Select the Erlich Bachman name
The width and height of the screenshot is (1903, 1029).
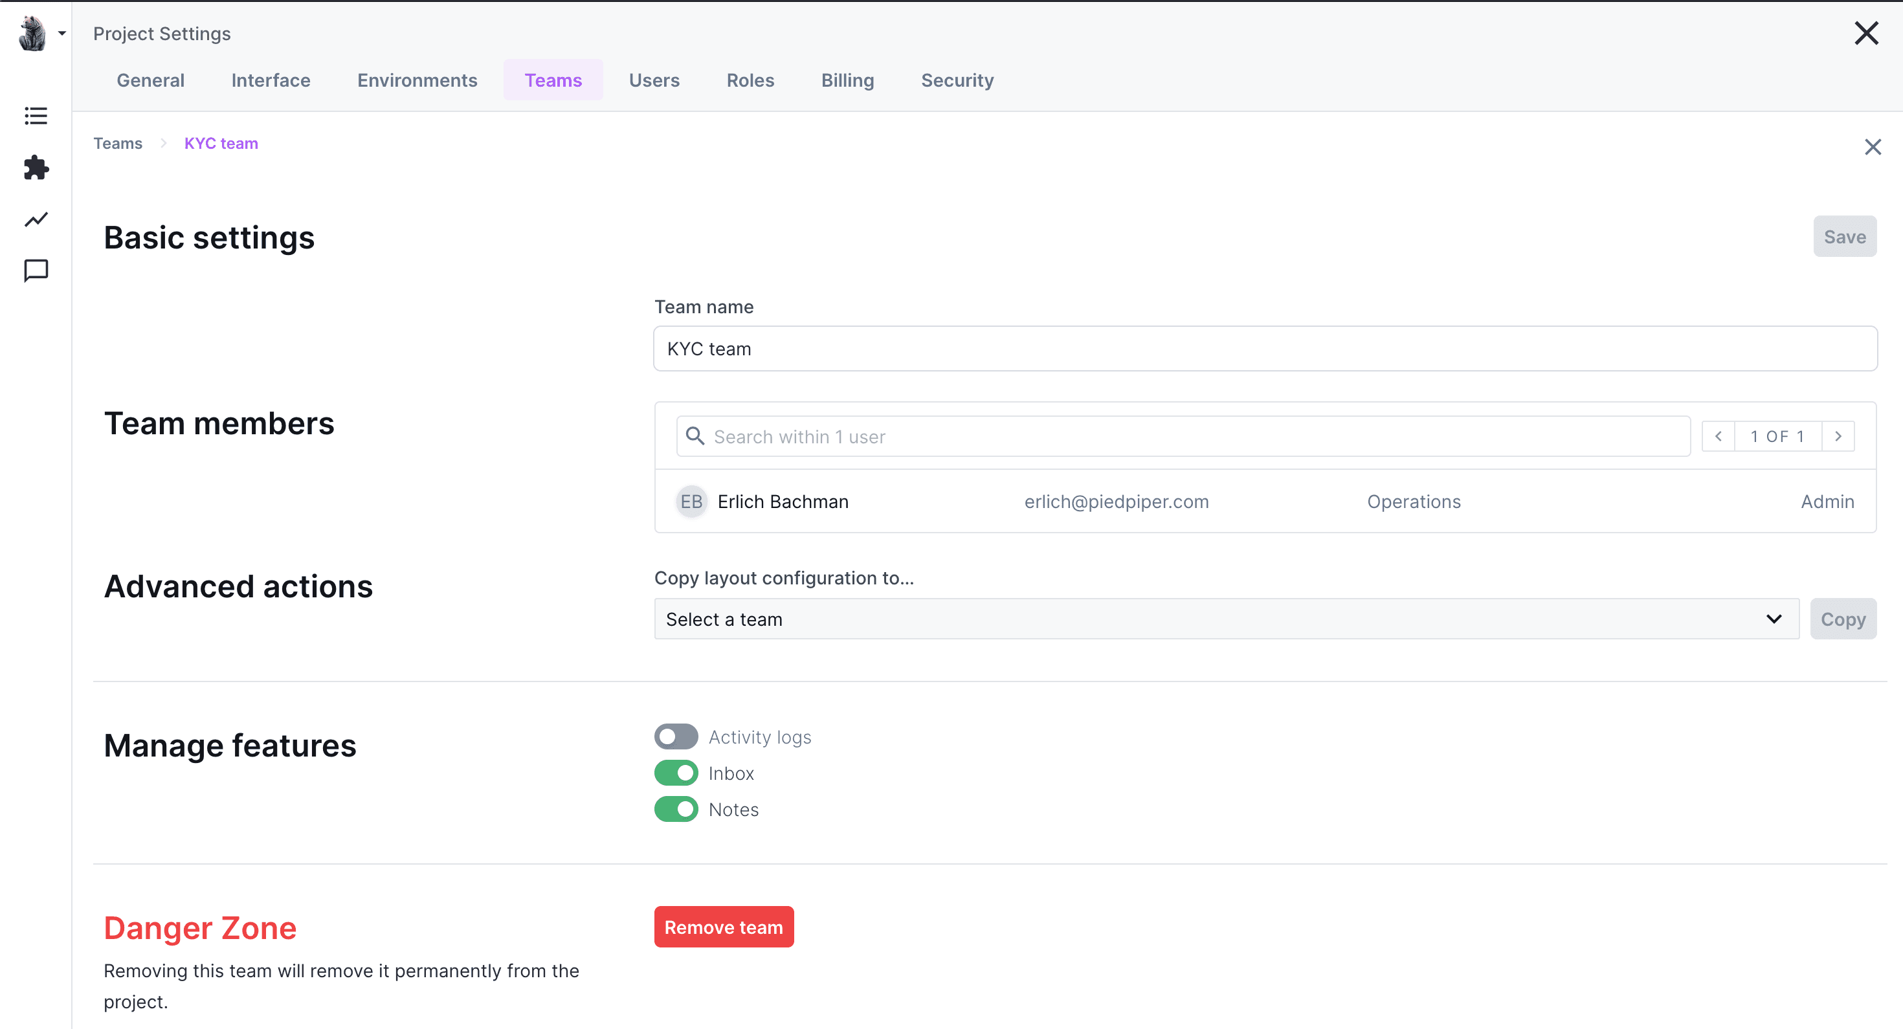click(x=783, y=502)
